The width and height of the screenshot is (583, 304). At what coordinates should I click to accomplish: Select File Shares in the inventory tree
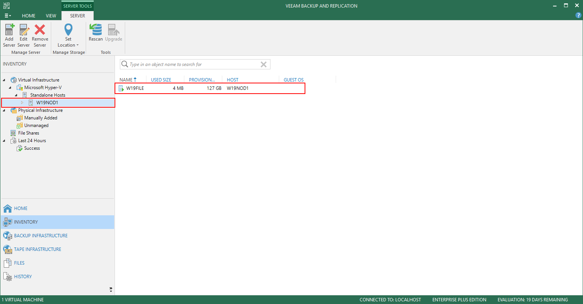pyautogui.click(x=28, y=133)
